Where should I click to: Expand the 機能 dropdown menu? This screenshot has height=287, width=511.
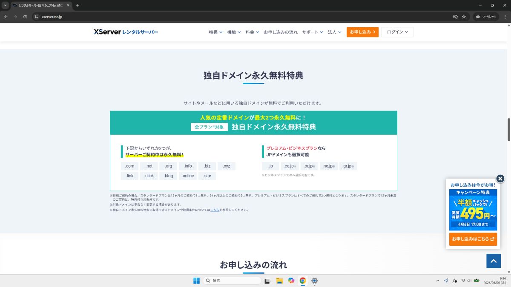234,32
